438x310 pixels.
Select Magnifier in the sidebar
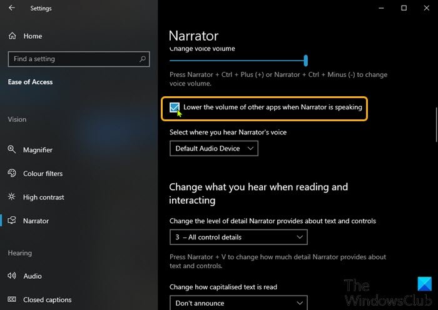click(x=38, y=150)
